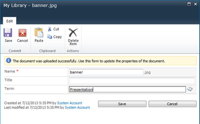Click the Delete Item icon
This screenshot has width=200, height=124.
[x=73, y=33]
